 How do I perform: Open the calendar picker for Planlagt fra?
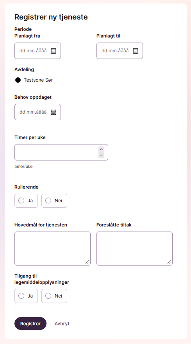click(54, 51)
